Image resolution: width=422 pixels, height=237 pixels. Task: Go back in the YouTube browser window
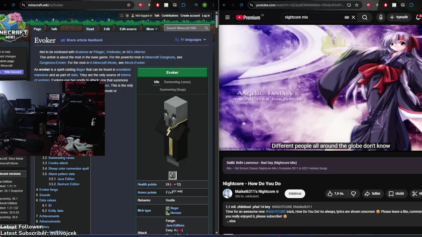point(225,5)
